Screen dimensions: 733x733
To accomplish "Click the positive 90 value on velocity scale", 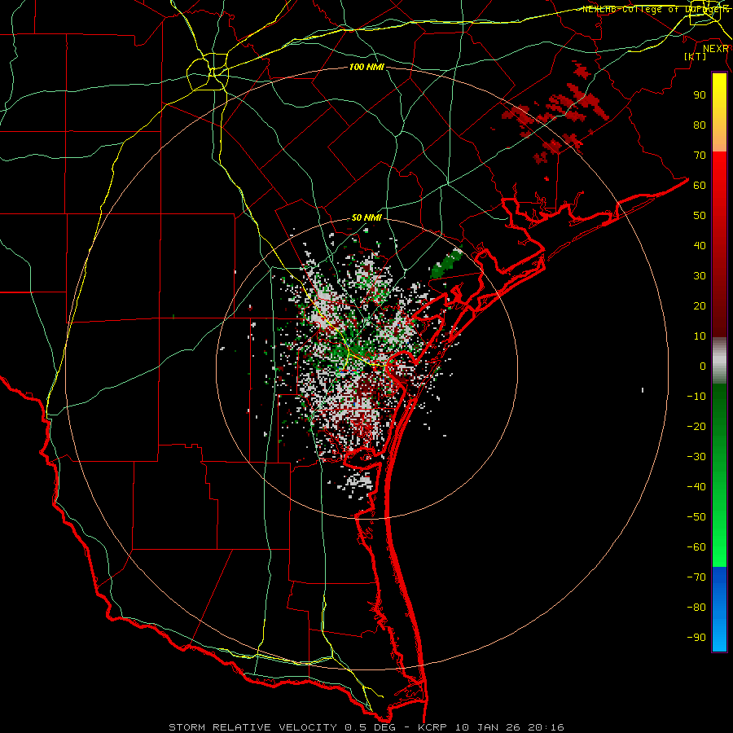I will (700, 95).
